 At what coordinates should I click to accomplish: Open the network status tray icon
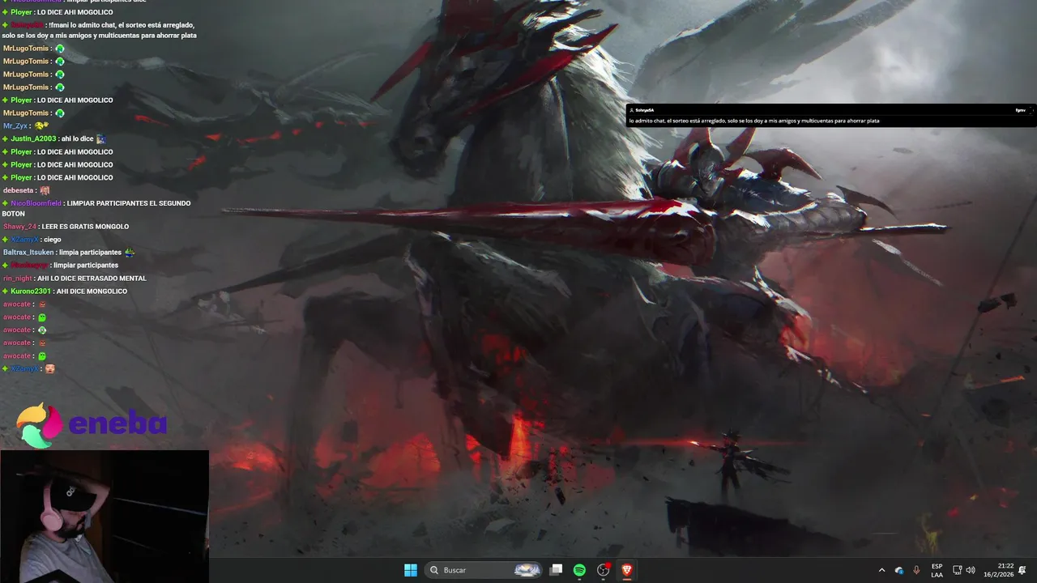[x=957, y=570]
